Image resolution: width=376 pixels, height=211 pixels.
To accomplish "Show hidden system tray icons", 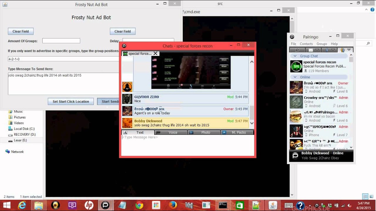I will [x=310, y=205].
